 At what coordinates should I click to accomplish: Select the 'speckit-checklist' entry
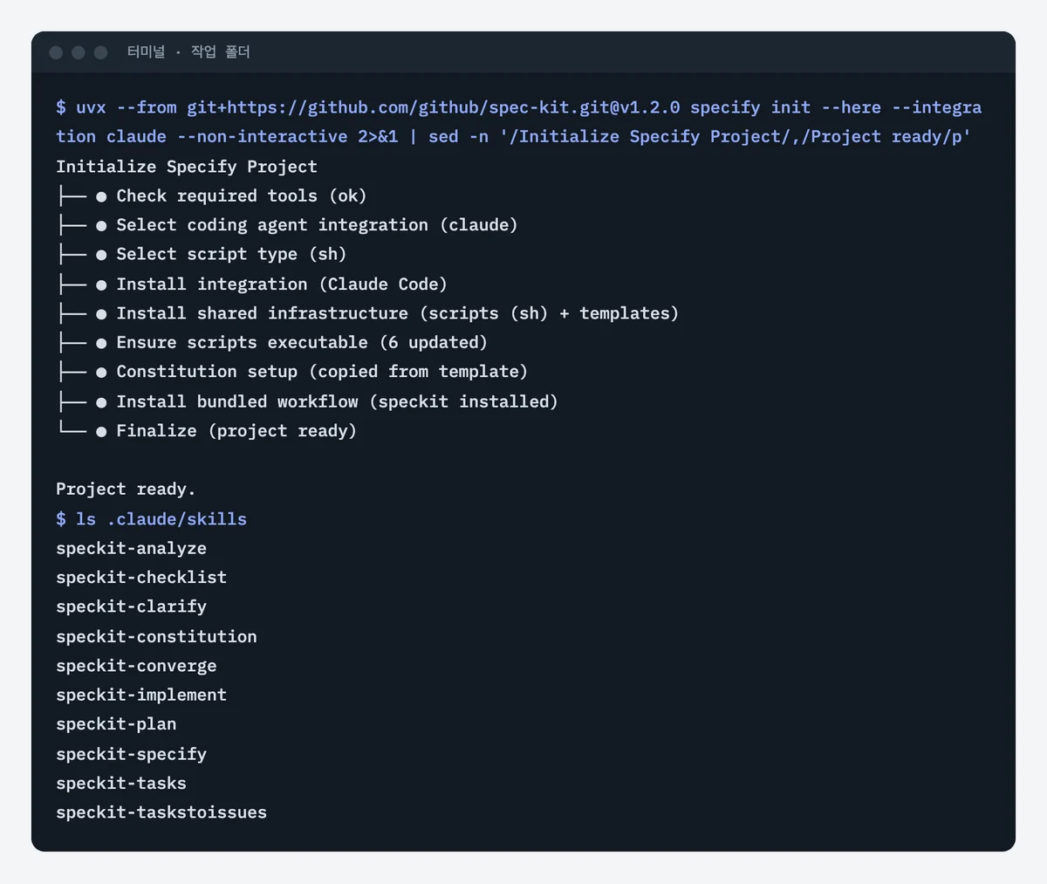click(141, 577)
